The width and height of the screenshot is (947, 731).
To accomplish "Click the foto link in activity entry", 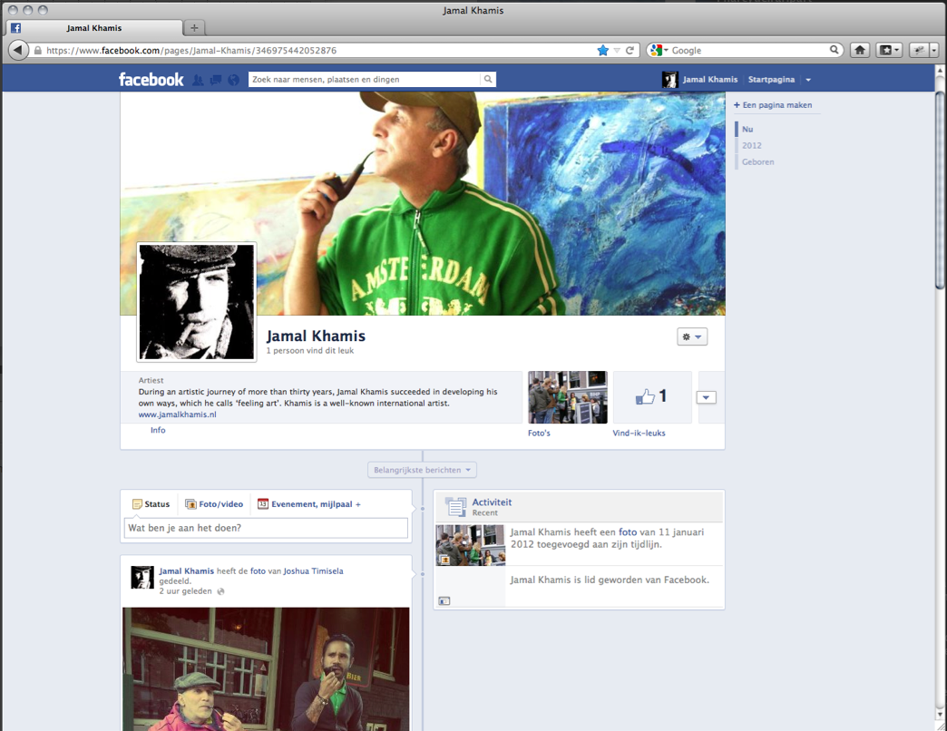I will [x=628, y=531].
